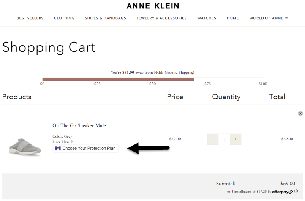Viewport: 305px width, 201px height.
Task: Open the Best Sellers menu
Action: (x=30, y=18)
